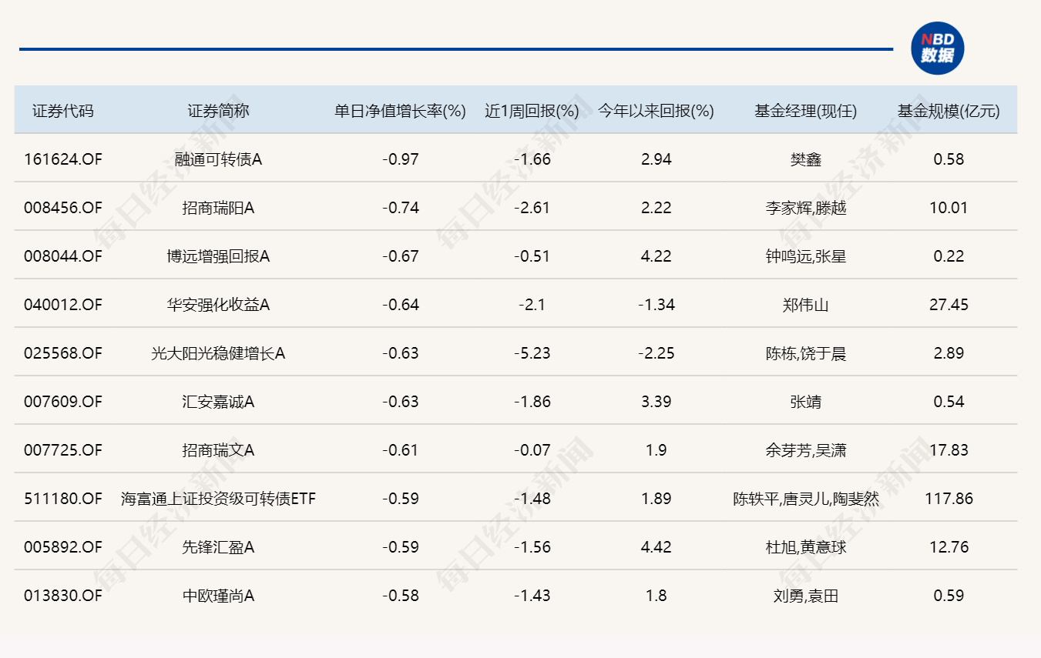Viewport: 1041px width, 658px height.
Task: Click manager name 樊鑫
Action: [x=806, y=159]
